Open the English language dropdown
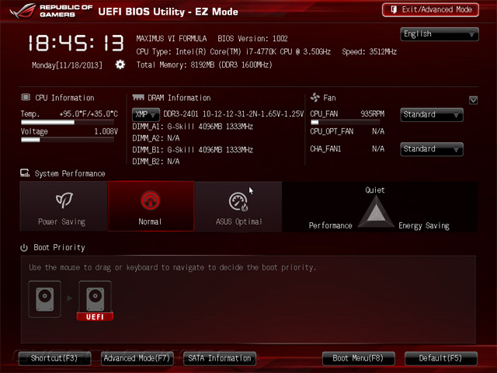Screen dimensions: 497x373 [x=440, y=34]
